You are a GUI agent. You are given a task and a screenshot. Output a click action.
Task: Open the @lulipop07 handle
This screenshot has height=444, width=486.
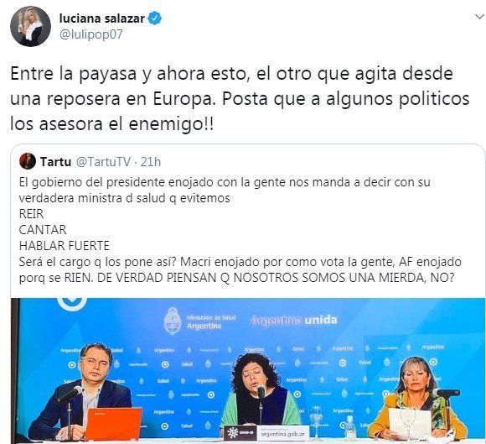pyautogui.click(x=90, y=34)
